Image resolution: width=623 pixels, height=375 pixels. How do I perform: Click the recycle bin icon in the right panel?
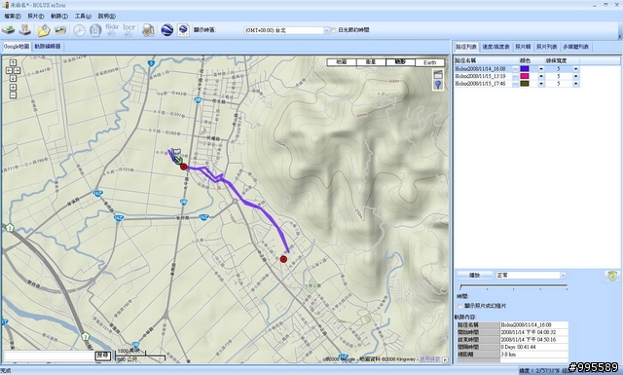pos(612,276)
